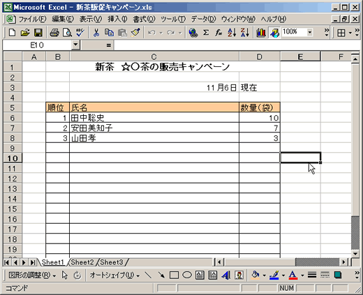Screen dimensions: 363x295
Task: Toggle the Drawing toolbar button
Action: tap(274, 33)
